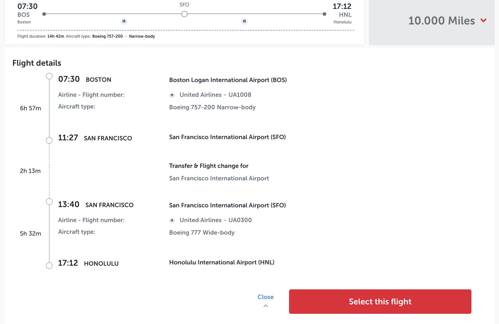The image size is (499, 324).
Task: Click airline logo on second route segment
Action: [244, 21]
